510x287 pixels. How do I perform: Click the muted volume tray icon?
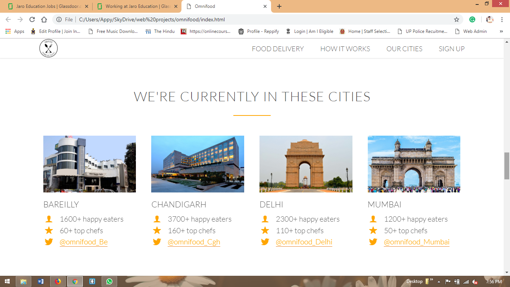click(475, 282)
